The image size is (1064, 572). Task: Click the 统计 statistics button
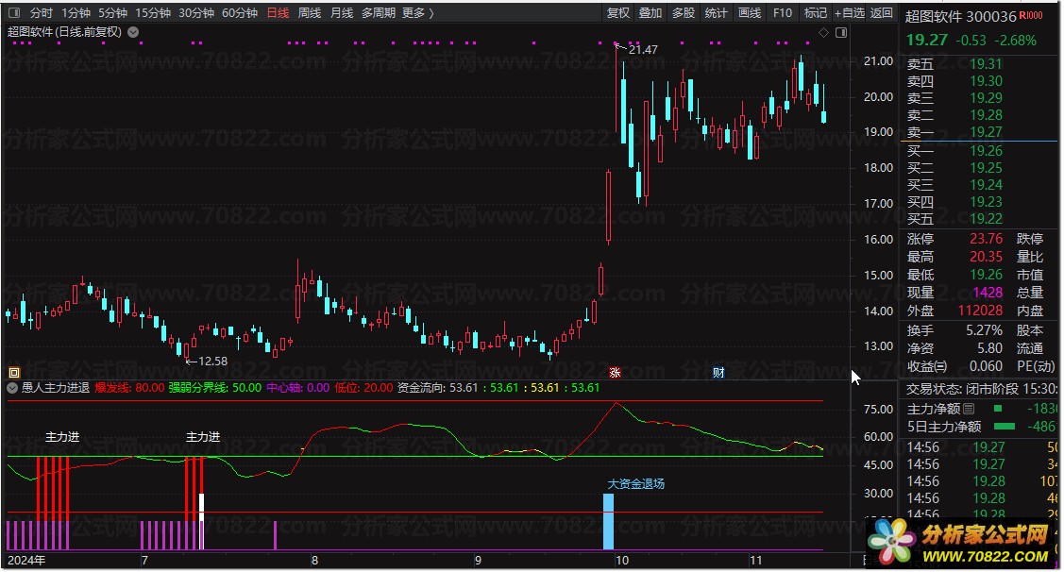[716, 13]
